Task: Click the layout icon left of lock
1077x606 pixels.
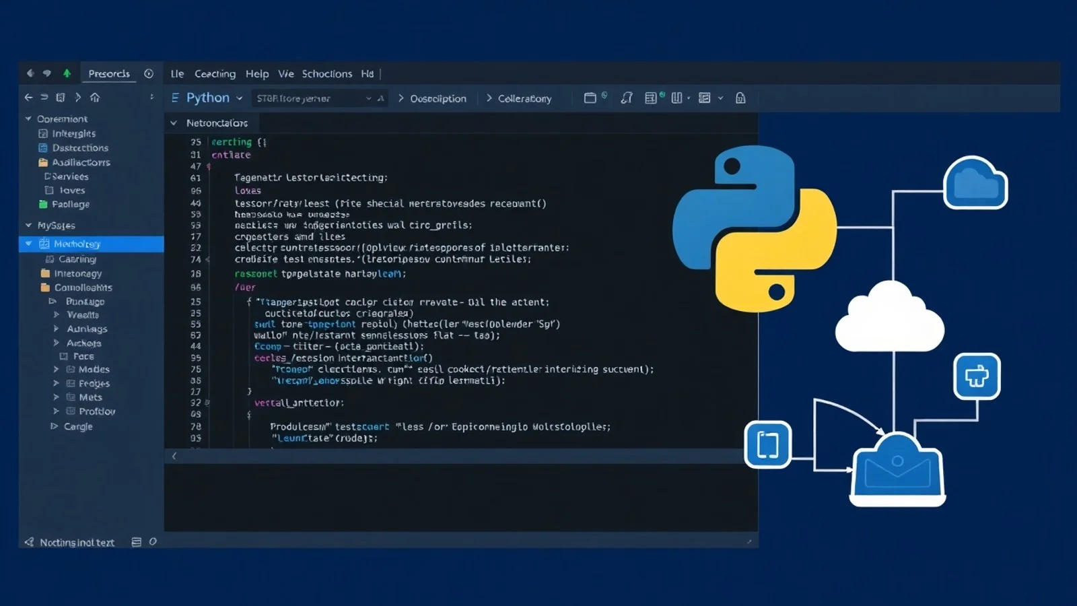Action: coord(705,98)
